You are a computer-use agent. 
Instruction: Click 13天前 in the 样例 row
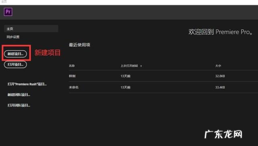point(125,76)
